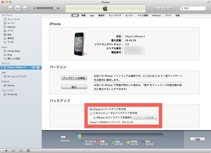Viewport: 211px width, 153px height.
Task: Click the battery icon beside iTkun's iPhone 4
Action: [34, 67]
